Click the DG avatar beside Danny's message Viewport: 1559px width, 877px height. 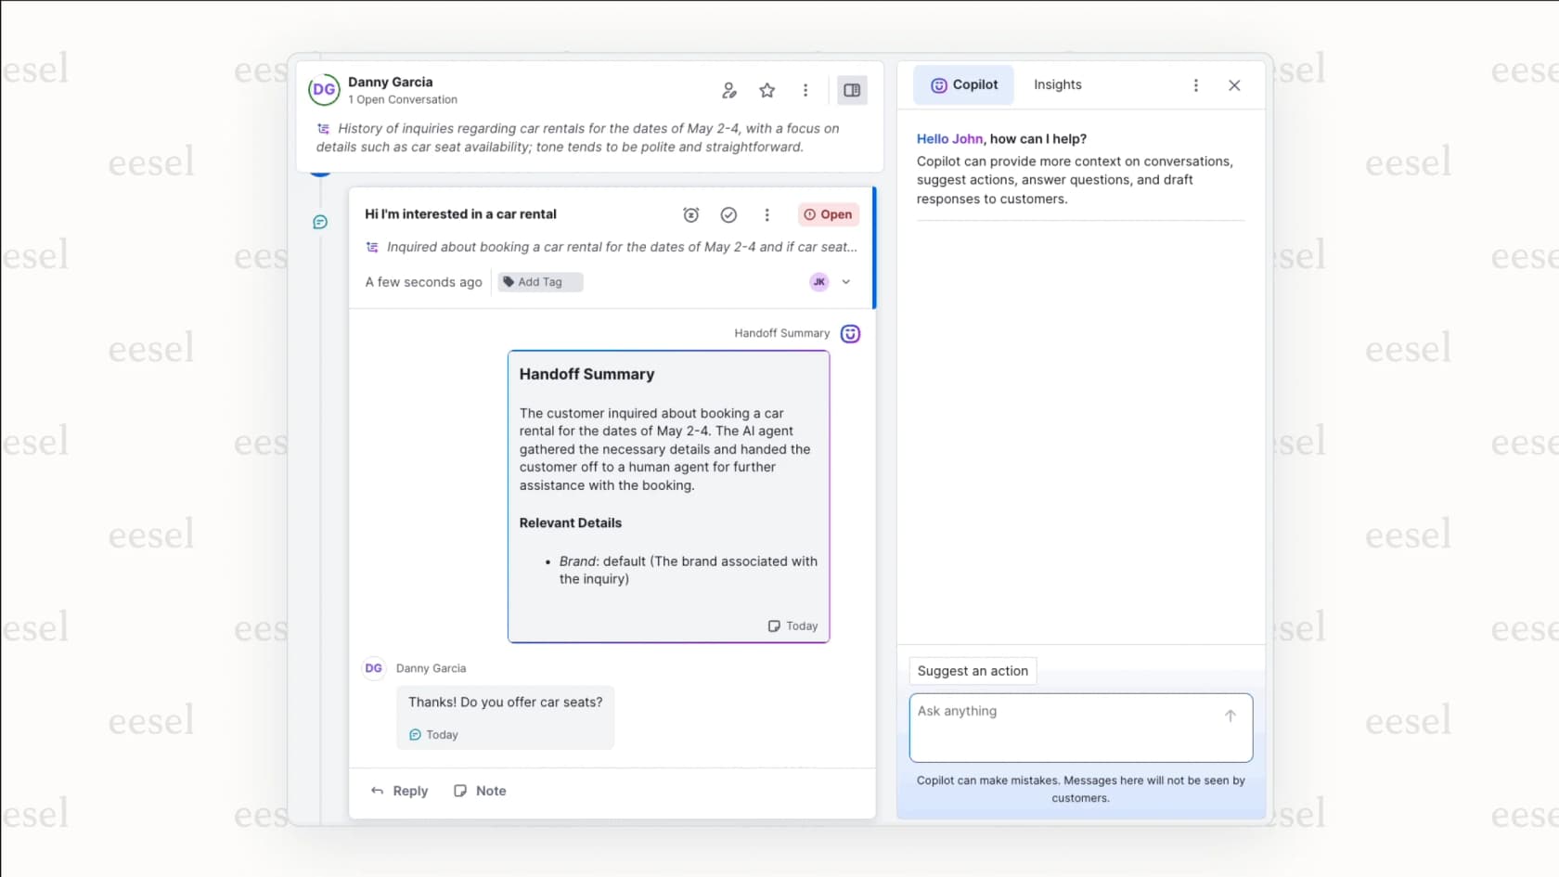tap(373, 668)
